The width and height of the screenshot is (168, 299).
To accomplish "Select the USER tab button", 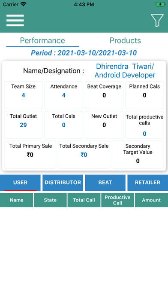I will 20,183.
